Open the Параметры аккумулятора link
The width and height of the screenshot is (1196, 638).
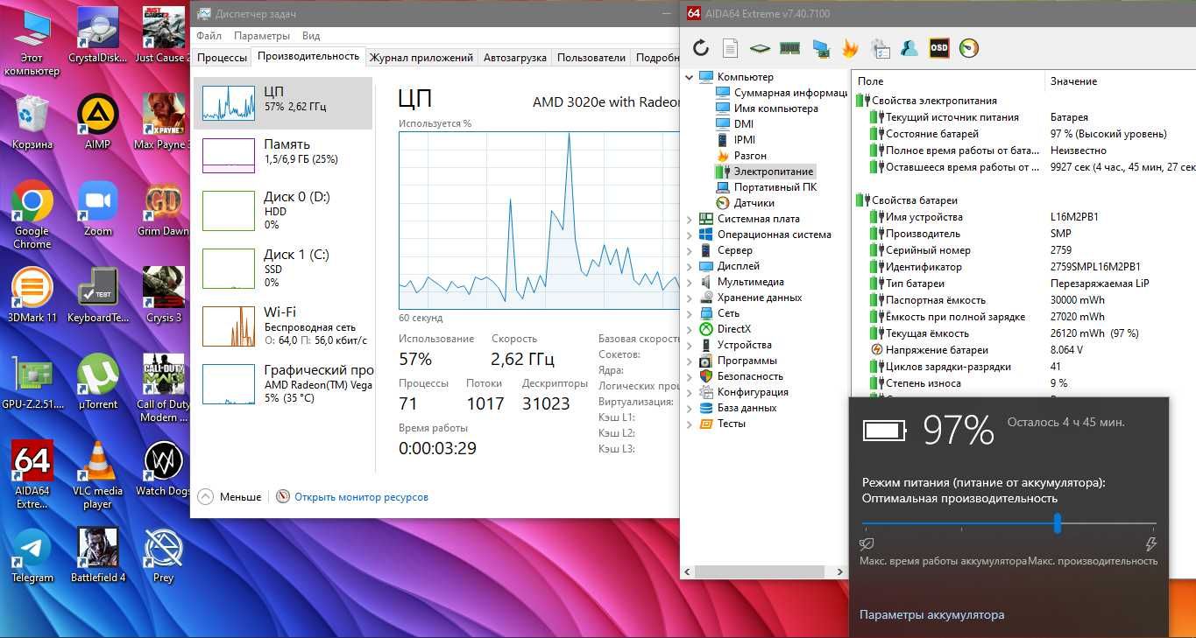(931, 614)
